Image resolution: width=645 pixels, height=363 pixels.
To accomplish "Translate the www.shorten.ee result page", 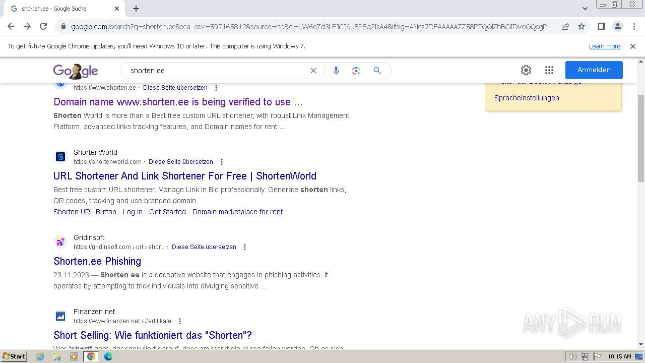I will [175, 88].
